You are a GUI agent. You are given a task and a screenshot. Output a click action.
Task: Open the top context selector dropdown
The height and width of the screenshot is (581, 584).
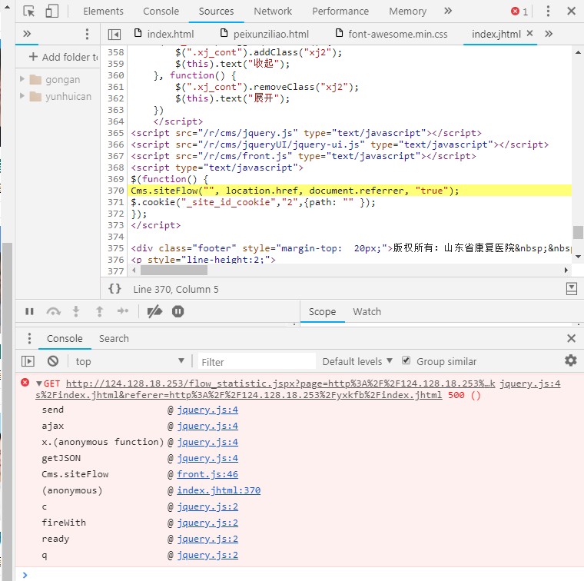pyautogui.click(x=129, y=361)
